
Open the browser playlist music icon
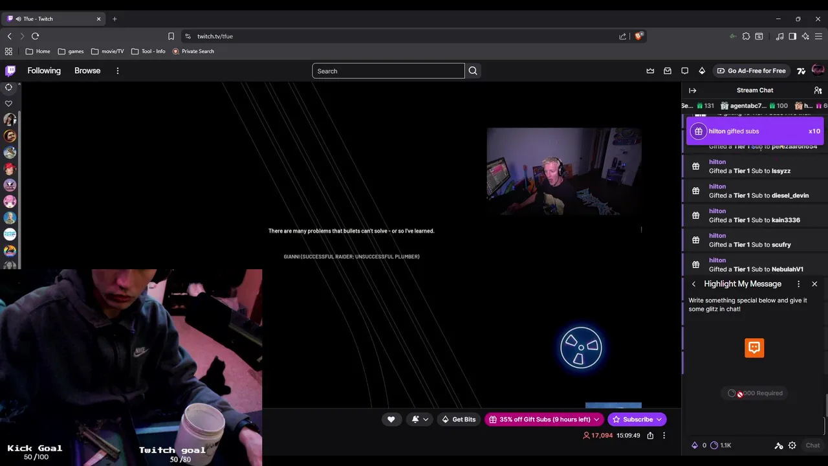(779, 36)
